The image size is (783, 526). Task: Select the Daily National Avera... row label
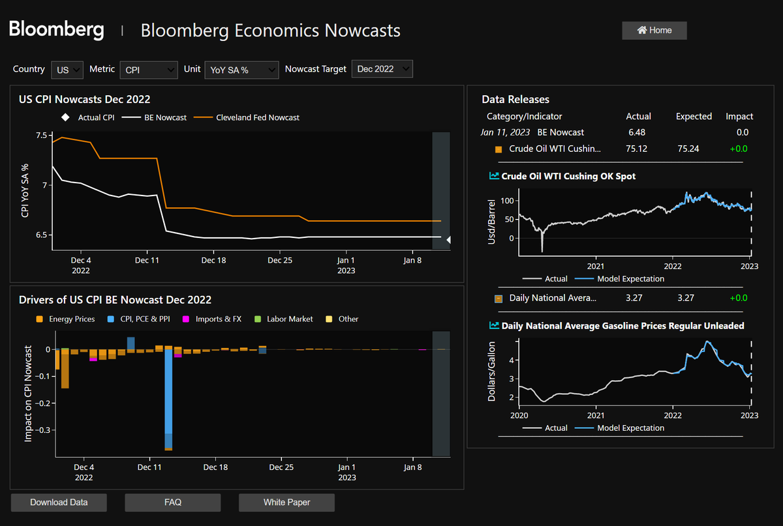pos(553,298)
